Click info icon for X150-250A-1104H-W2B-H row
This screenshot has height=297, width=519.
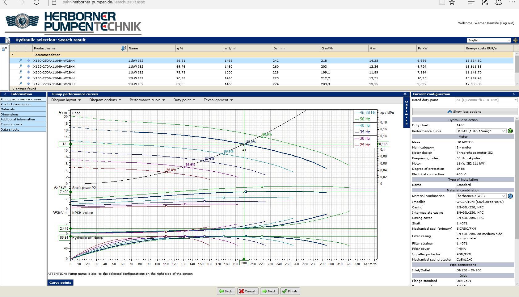[28, 61]
